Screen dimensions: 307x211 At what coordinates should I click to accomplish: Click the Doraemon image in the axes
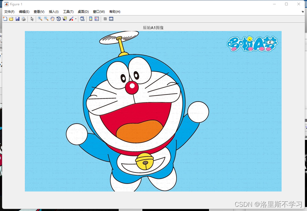coord(153,111)
